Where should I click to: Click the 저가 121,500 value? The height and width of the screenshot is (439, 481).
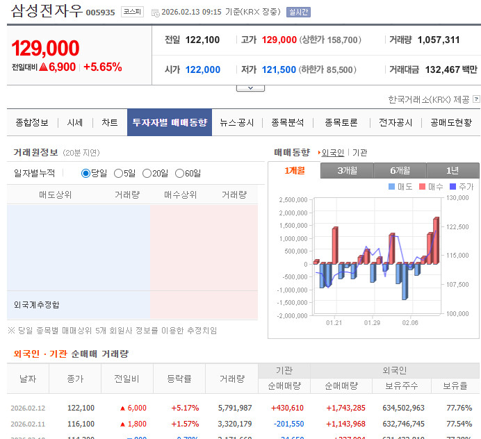pyautogui.click(x=279, y=69)
